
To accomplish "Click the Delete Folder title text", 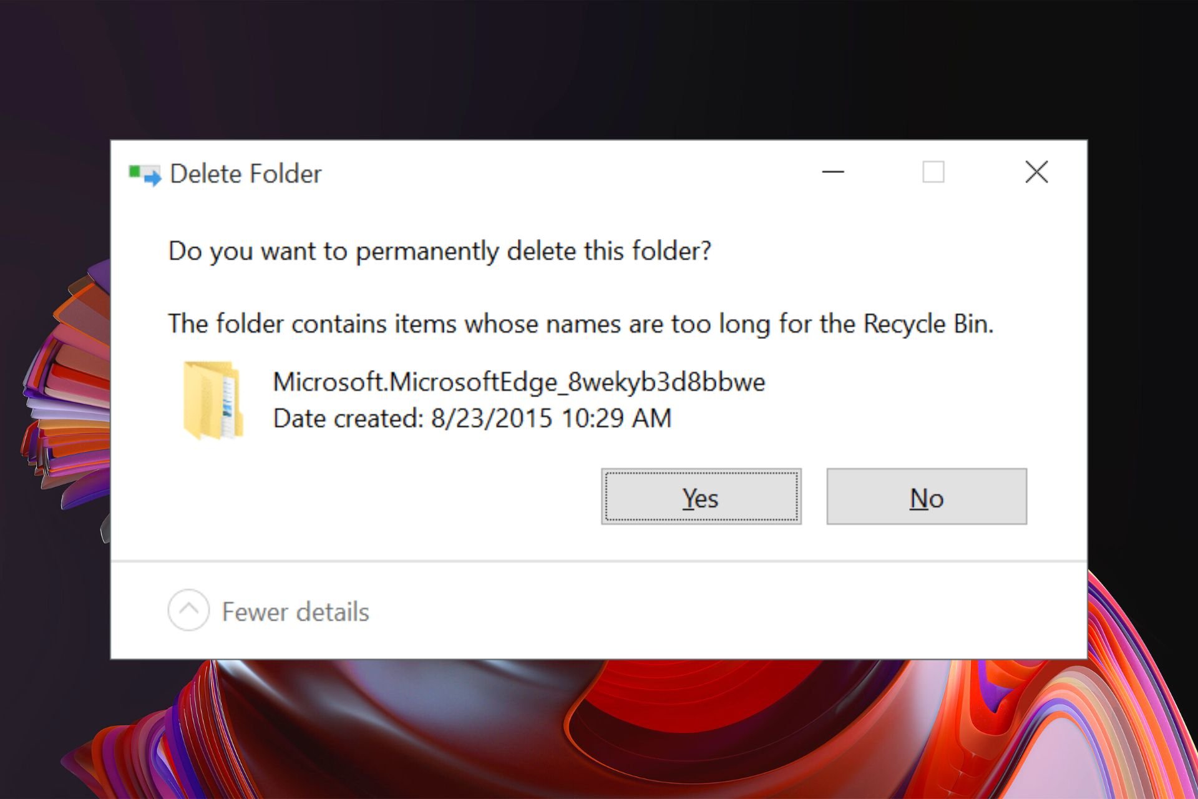I will point(245,174).
